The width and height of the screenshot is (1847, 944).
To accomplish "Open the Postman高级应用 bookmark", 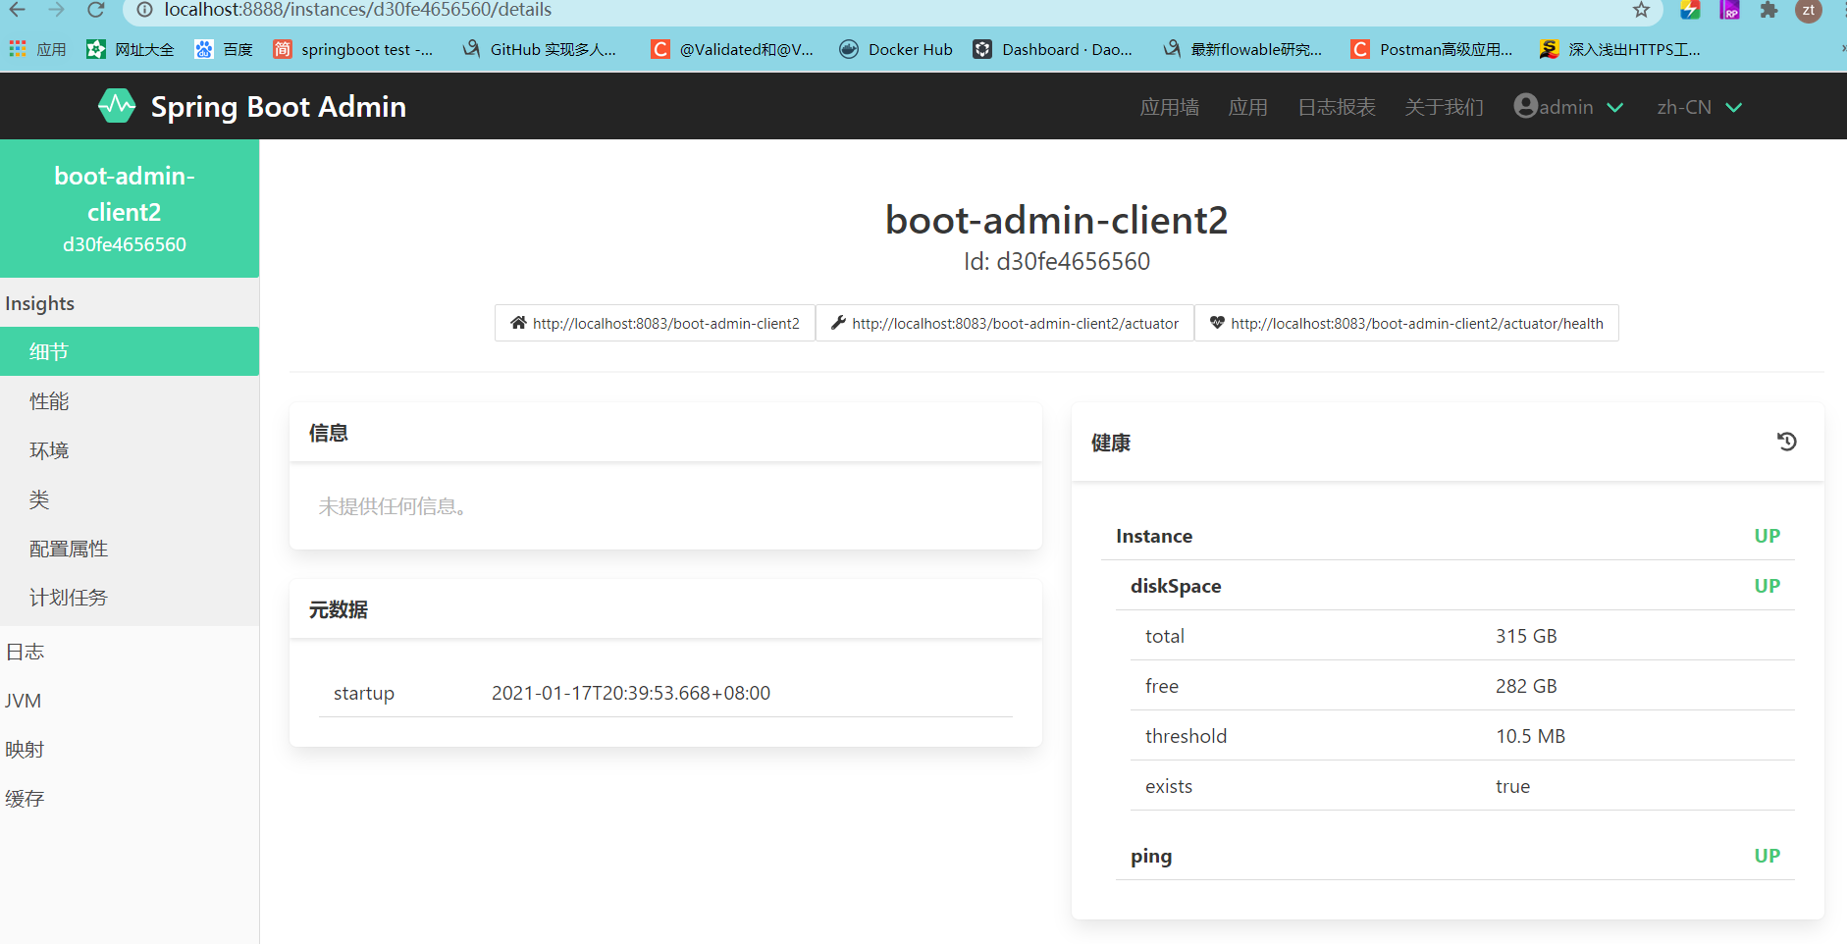I will coord(1432,49).
